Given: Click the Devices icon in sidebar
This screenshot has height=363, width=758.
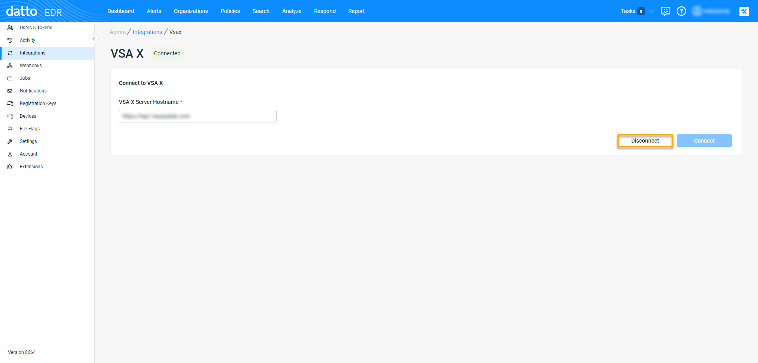Looking at the screenshot, I should (x=10, y=116).
